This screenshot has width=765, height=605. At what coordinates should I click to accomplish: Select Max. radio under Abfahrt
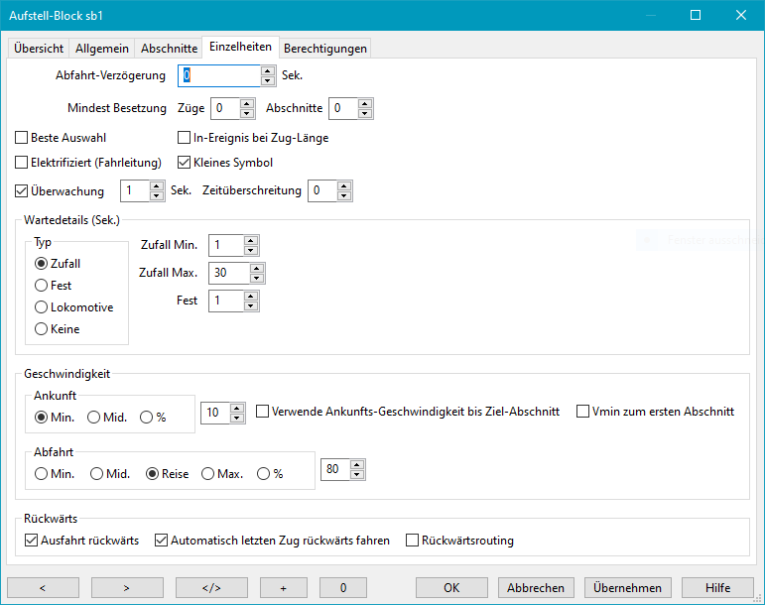pos(208,474)
